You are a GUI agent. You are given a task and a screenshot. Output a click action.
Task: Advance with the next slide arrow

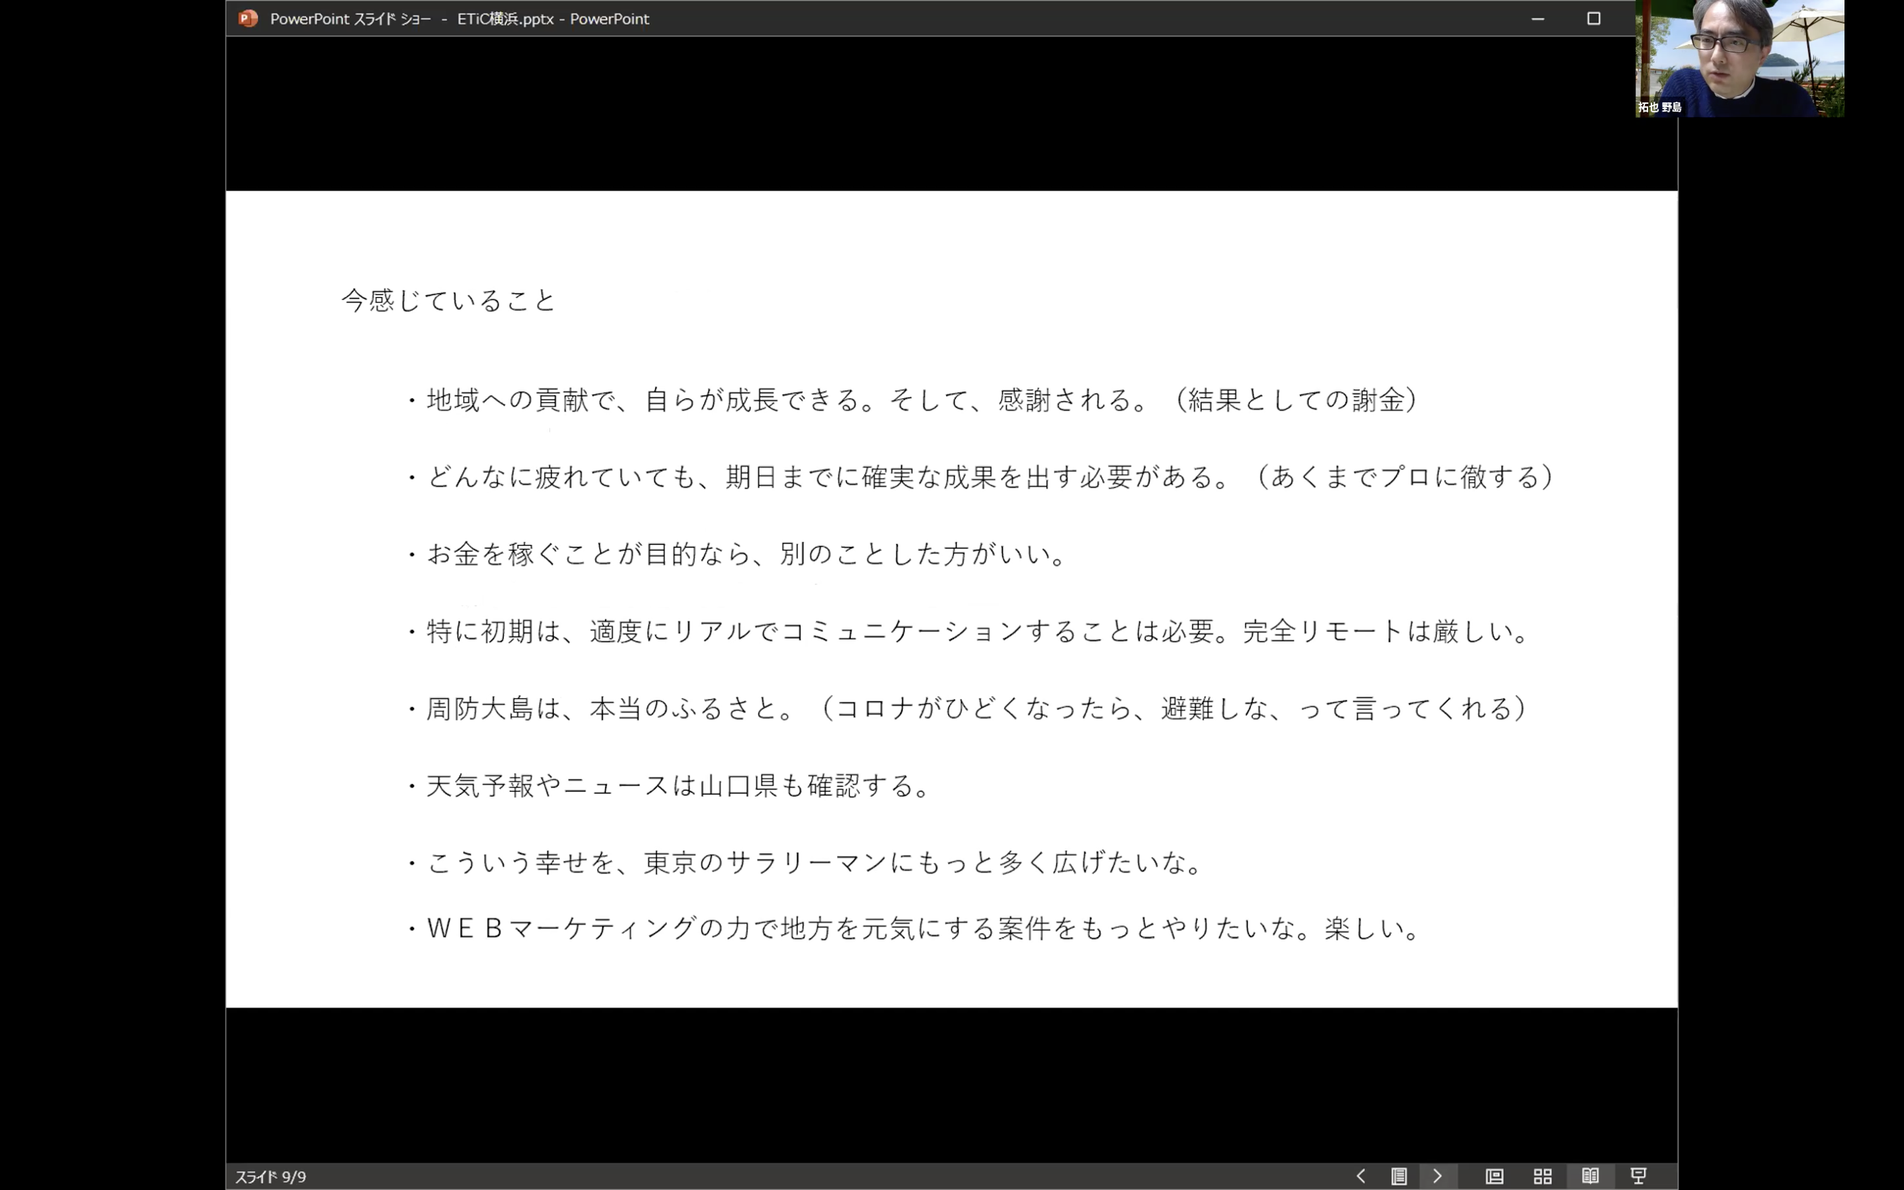pos(1437,1176)
